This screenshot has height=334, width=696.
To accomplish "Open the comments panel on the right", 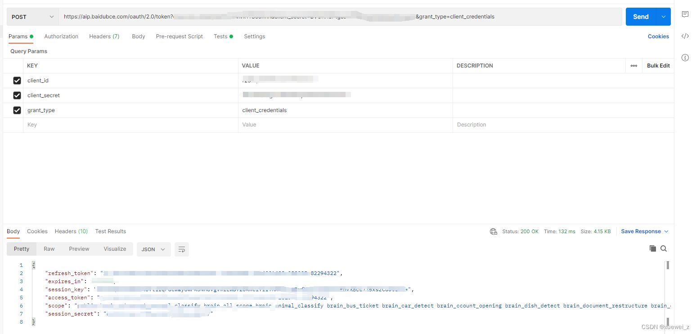I will 685,14.
